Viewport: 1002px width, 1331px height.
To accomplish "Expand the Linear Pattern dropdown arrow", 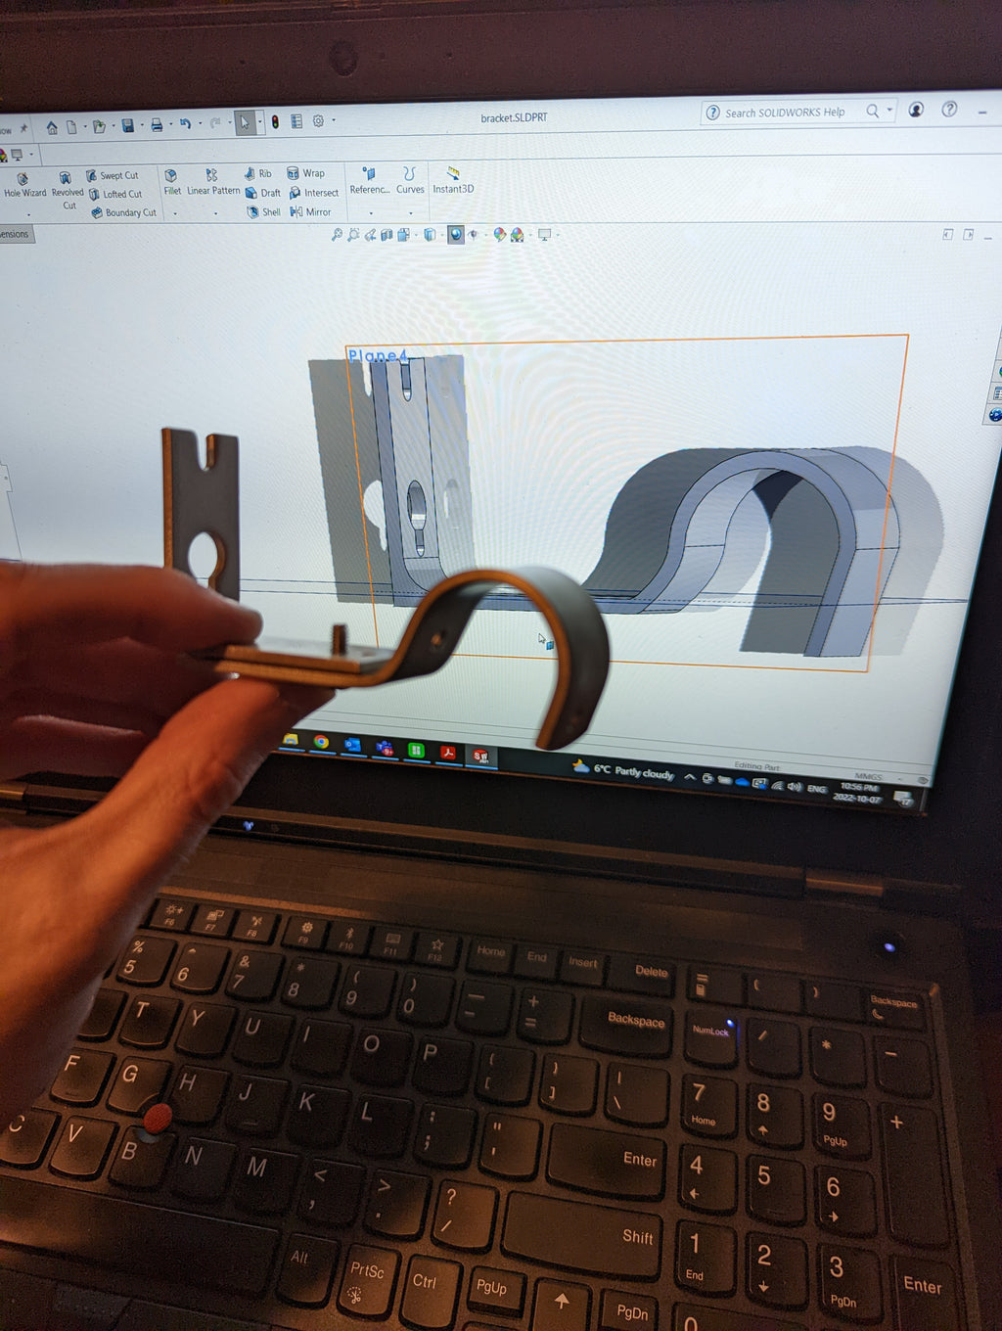I will click(x=215, y=213).
